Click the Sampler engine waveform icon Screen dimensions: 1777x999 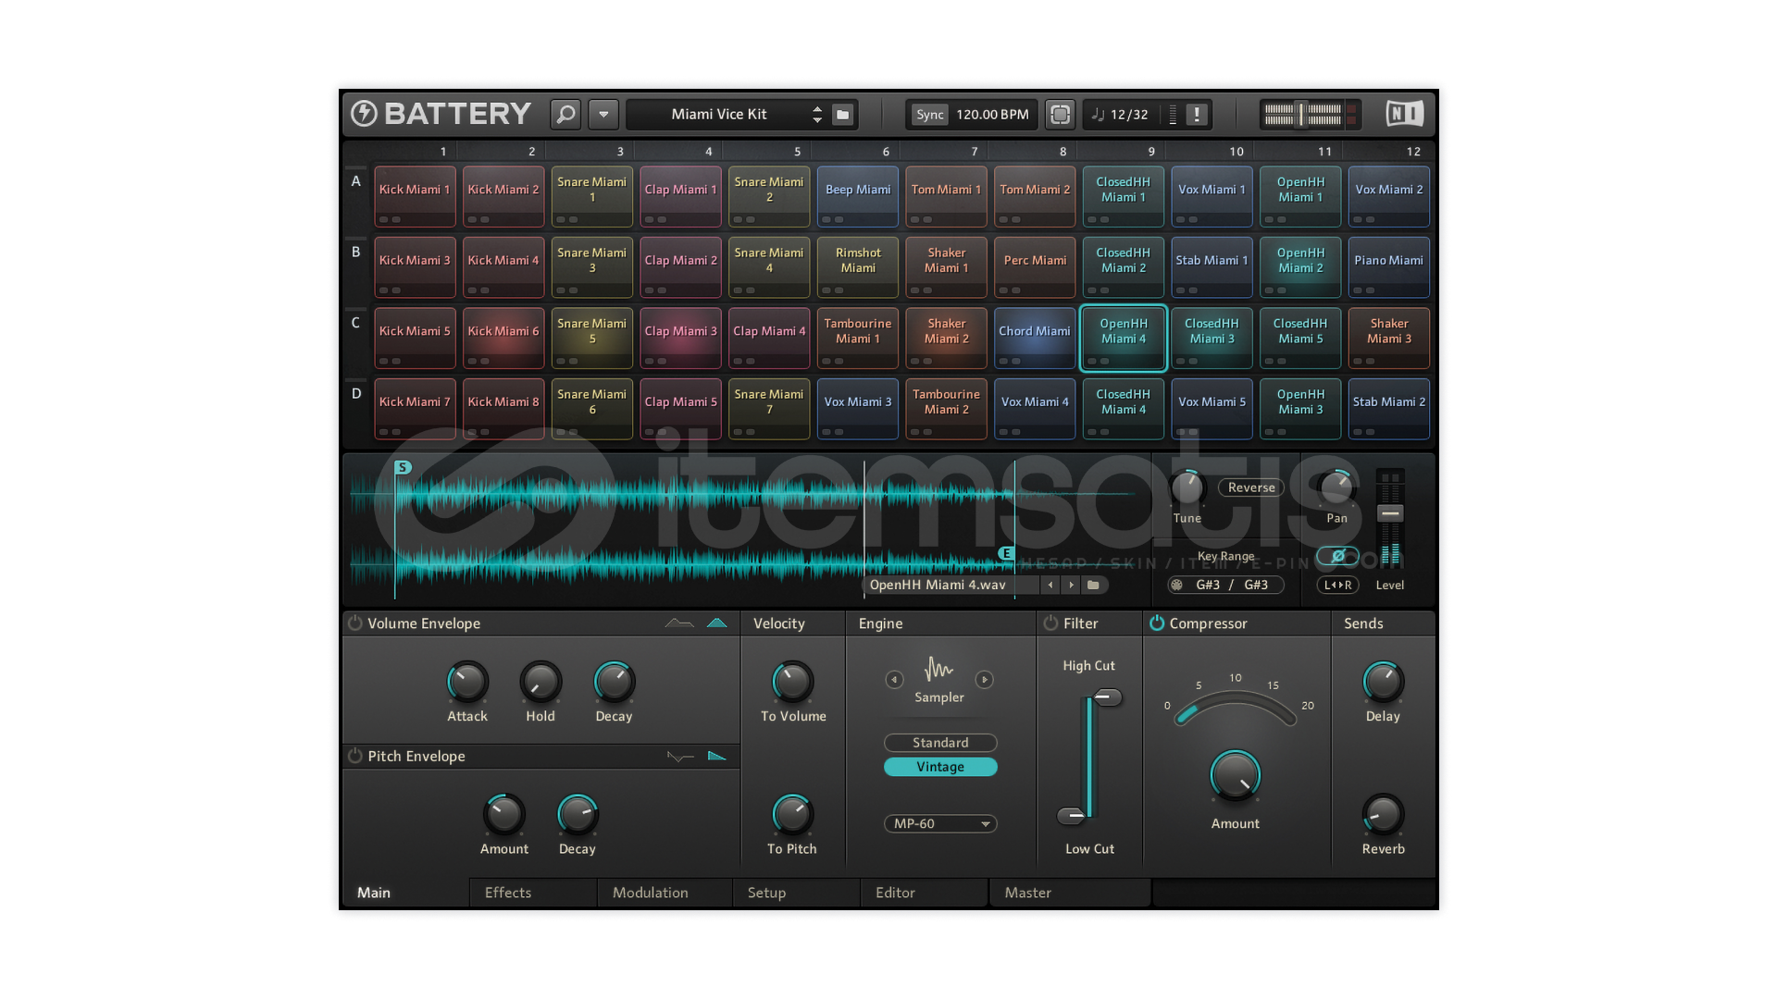point(939,669)
